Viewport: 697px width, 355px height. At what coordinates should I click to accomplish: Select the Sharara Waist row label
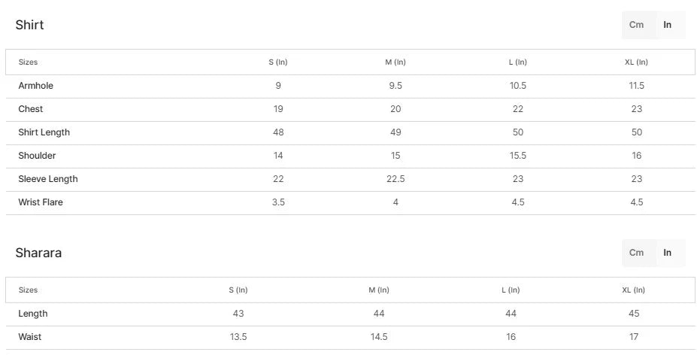pos(30,337)
